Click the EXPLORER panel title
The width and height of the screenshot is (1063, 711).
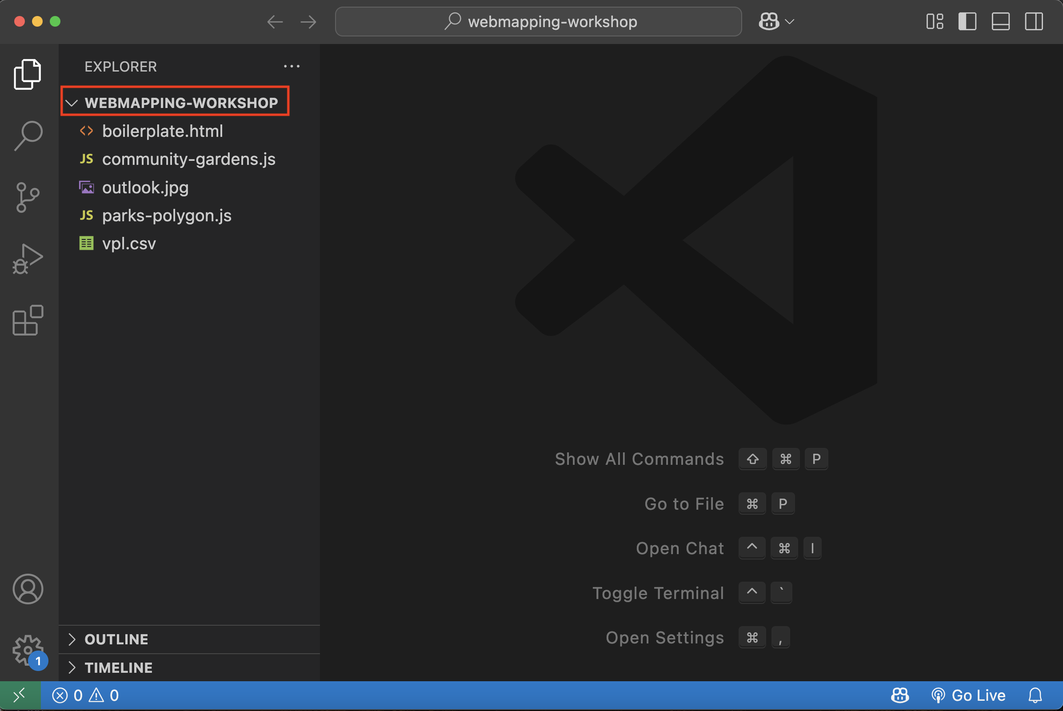[x=120, y=67]
